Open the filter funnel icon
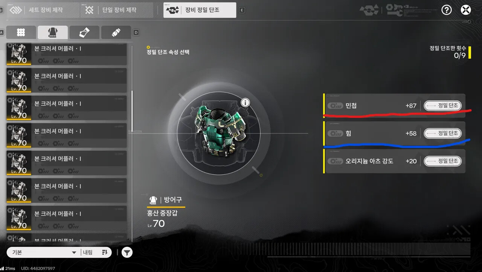Screen dimensions: 482x272 point(127,252)
